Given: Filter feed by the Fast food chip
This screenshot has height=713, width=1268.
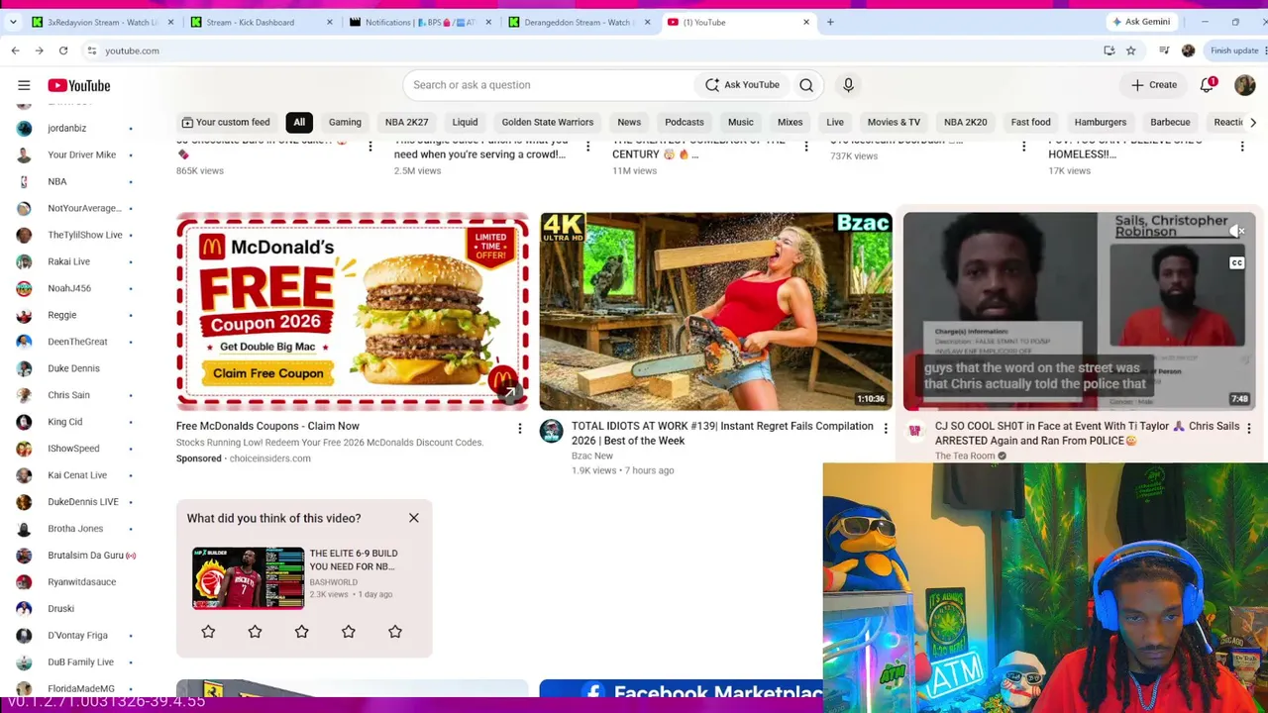Looking at the screenshot, I should click(x=1030, y=123).
